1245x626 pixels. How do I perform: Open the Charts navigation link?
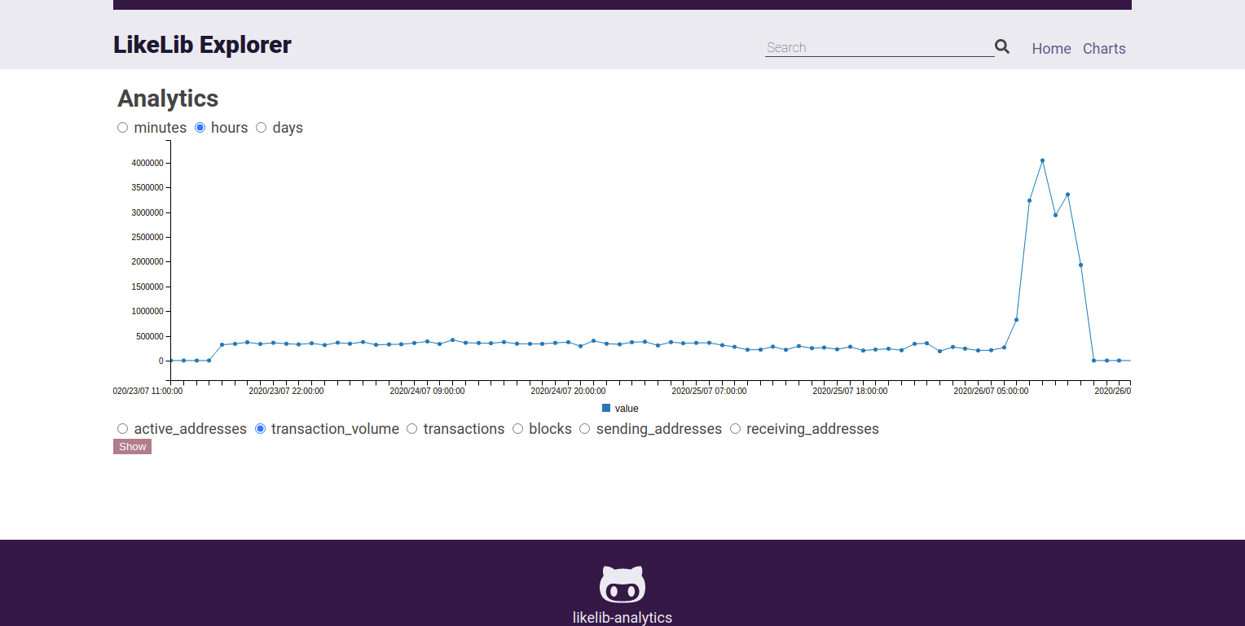click(x=1104, y=49)
